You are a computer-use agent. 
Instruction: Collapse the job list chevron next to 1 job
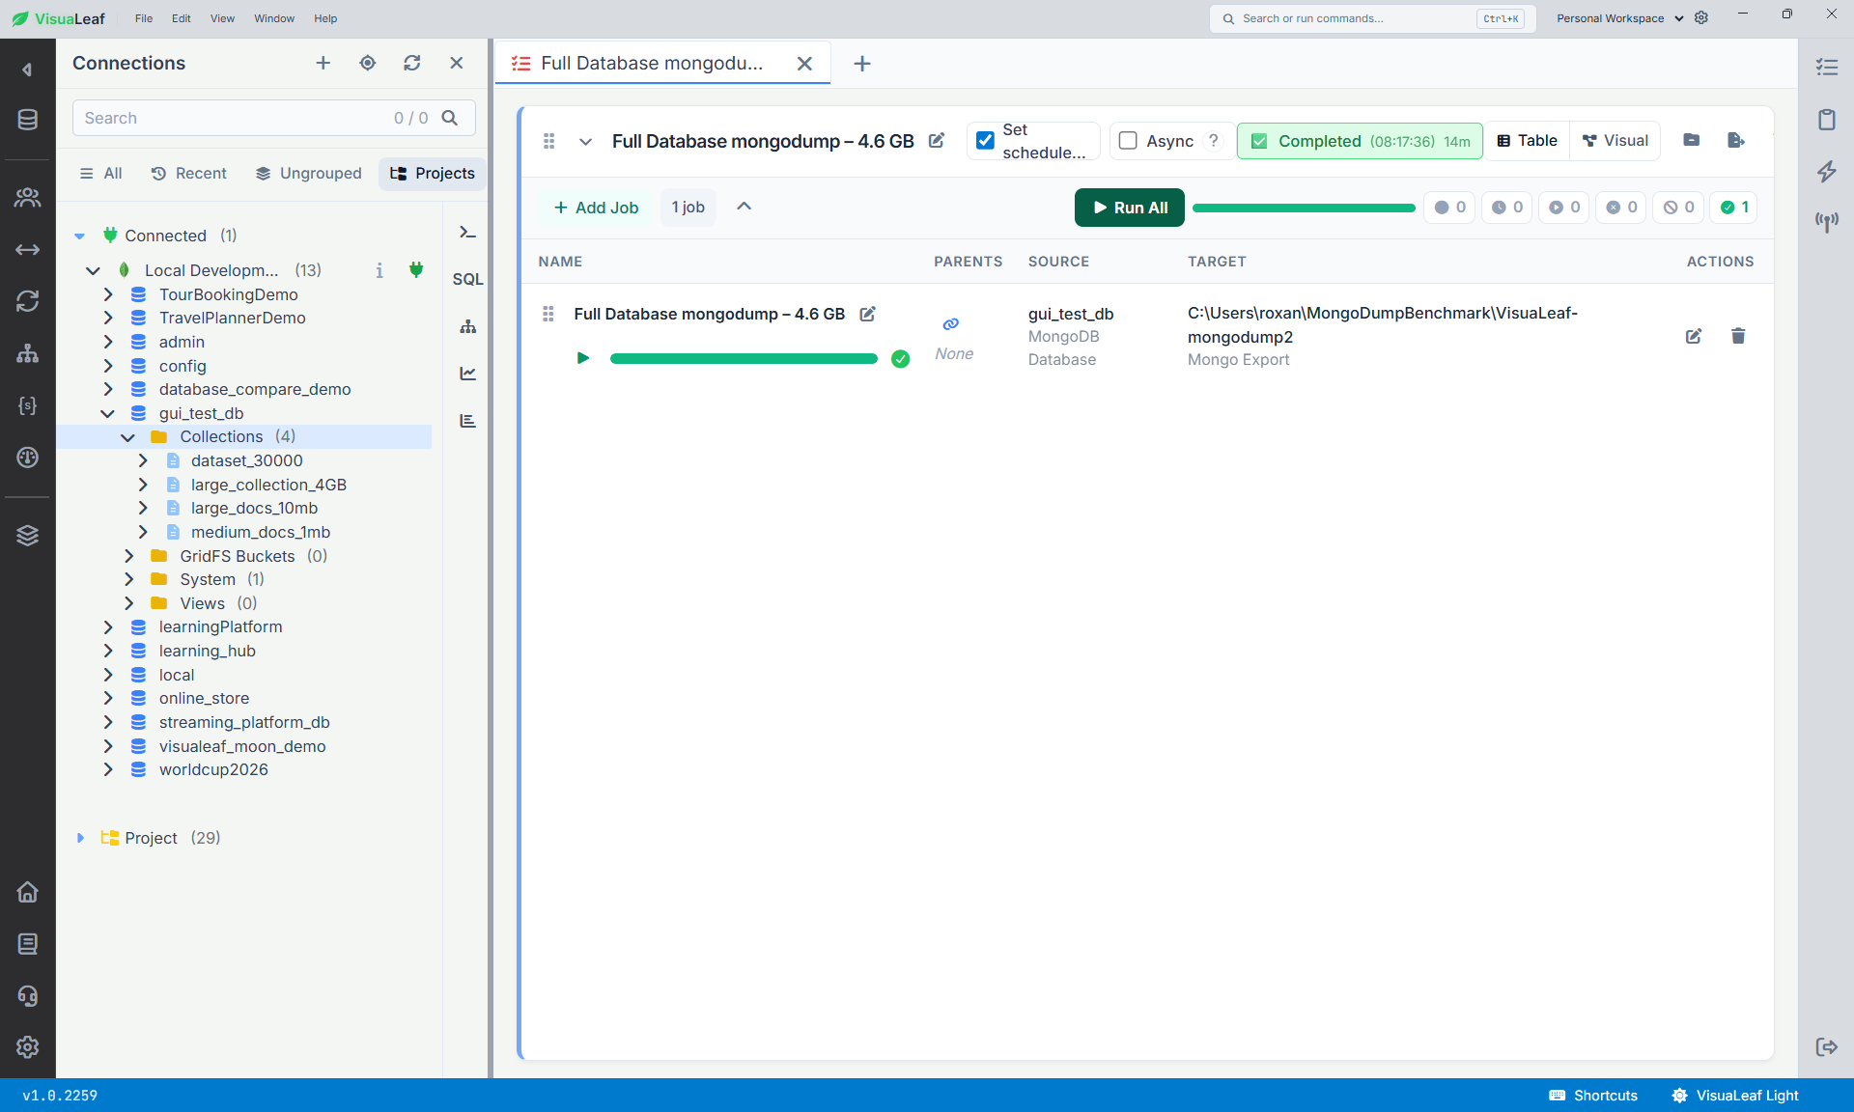(x=744, y=207)
